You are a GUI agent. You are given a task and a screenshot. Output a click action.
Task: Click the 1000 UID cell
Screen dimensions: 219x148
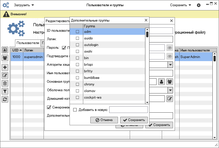click(17, 57)
